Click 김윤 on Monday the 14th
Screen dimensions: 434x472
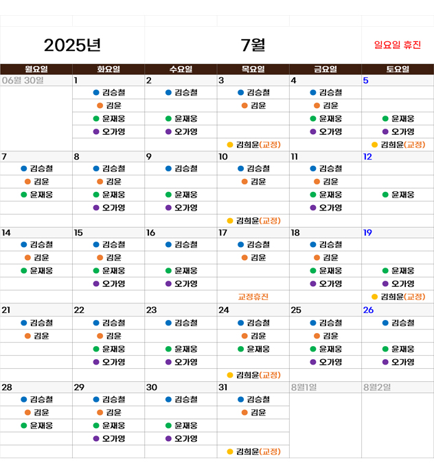pyautogui.click(x=36, y=257)
